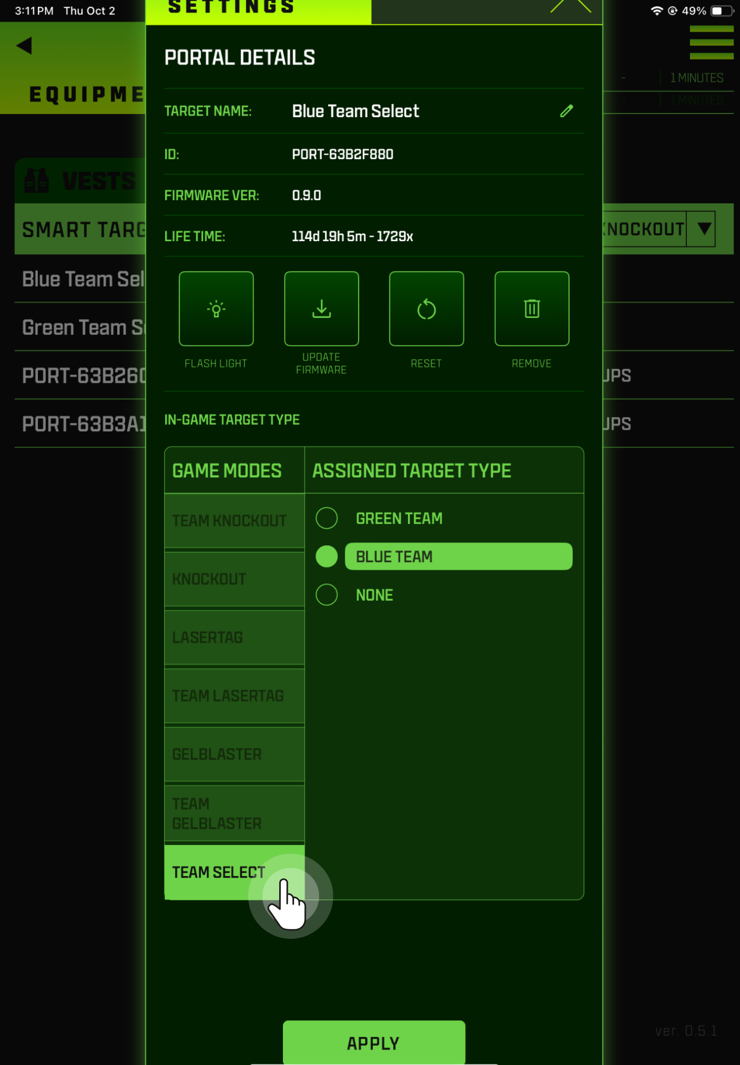740x1065 pixels.
Task: Open the Smart Targets section
Action: pyautogui.click(x=80, y=229)
